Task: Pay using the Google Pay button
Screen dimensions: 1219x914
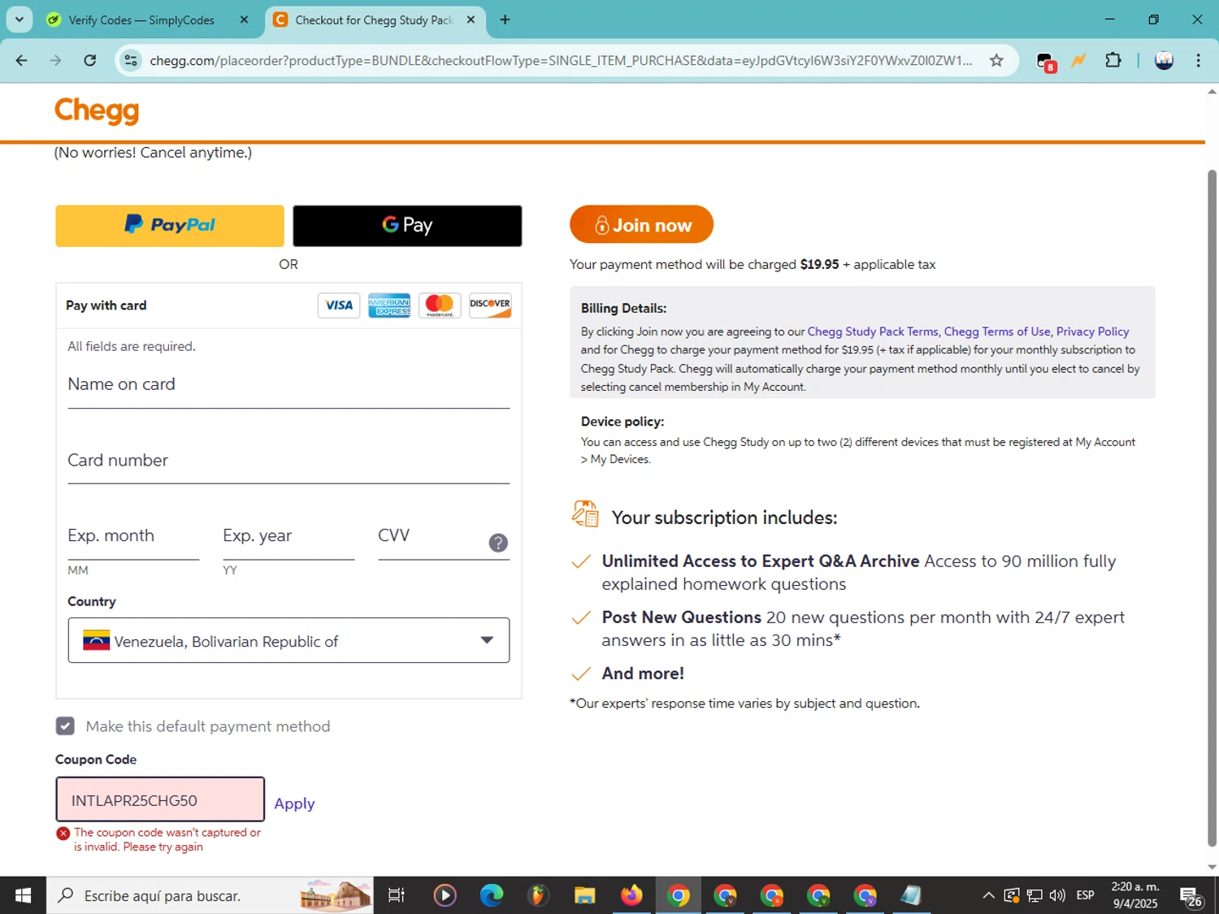Action: pos(407,226)
